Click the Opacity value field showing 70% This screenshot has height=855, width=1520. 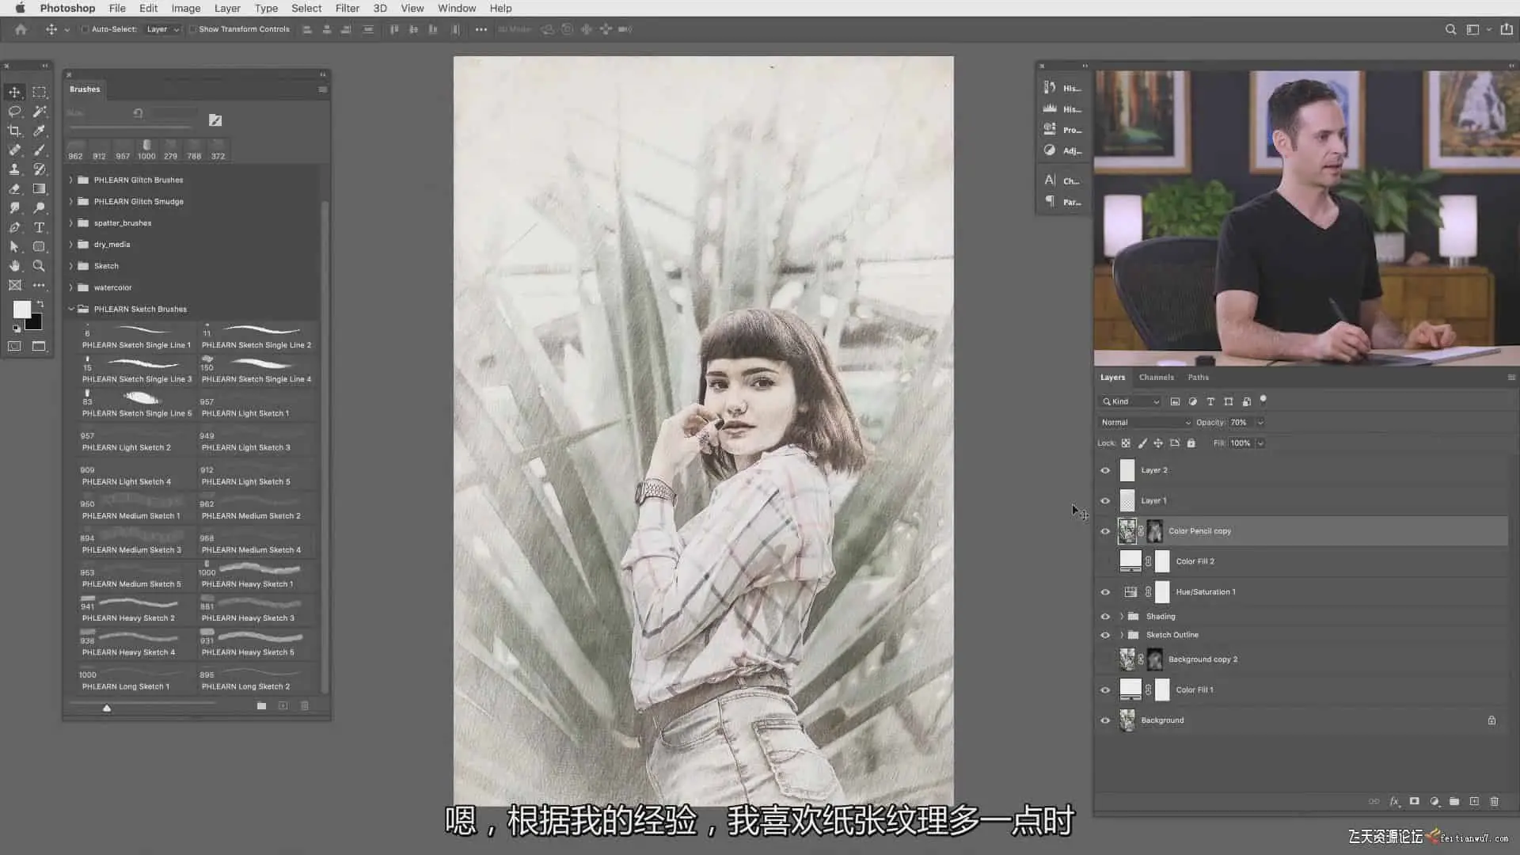1238,422
